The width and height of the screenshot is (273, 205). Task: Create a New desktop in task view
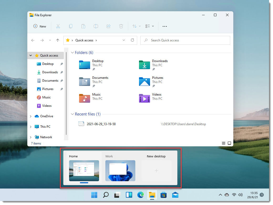(x=156, y=171)
